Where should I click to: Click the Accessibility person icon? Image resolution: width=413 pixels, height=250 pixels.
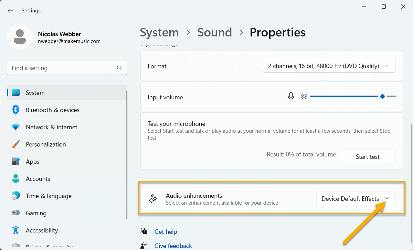(15, 230)
